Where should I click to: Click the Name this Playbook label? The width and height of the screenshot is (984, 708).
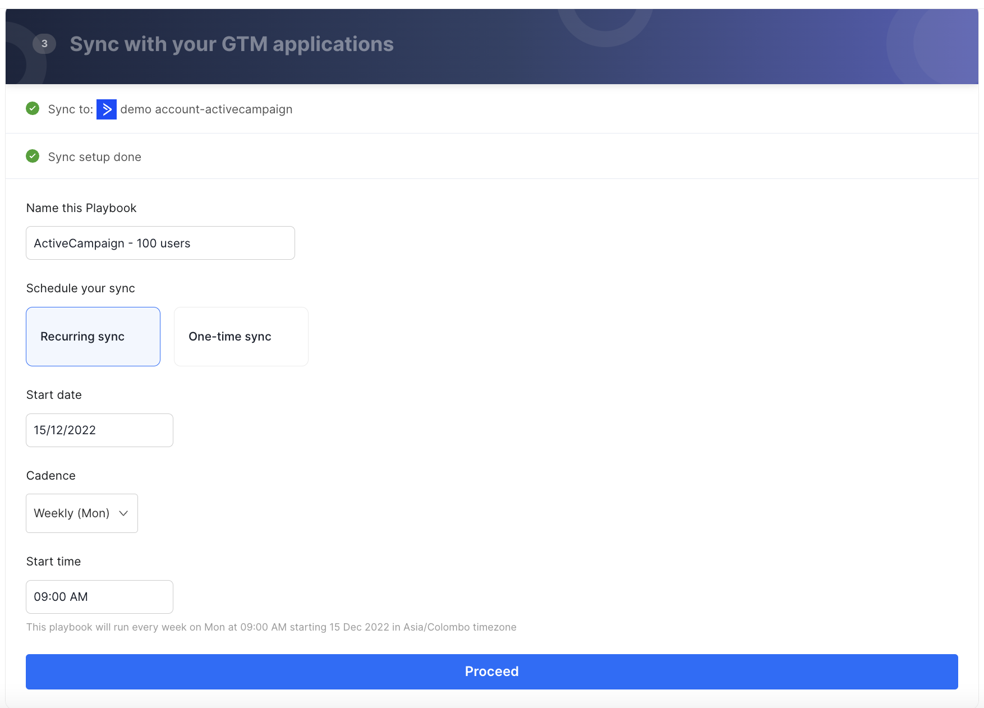point(81,208)
